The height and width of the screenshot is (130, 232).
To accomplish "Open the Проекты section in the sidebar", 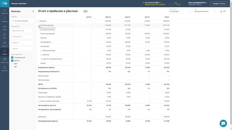I will click(x=5, y=44).
